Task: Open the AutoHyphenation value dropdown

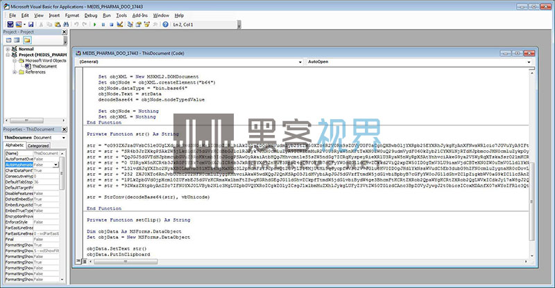Action: pos(56,165)
